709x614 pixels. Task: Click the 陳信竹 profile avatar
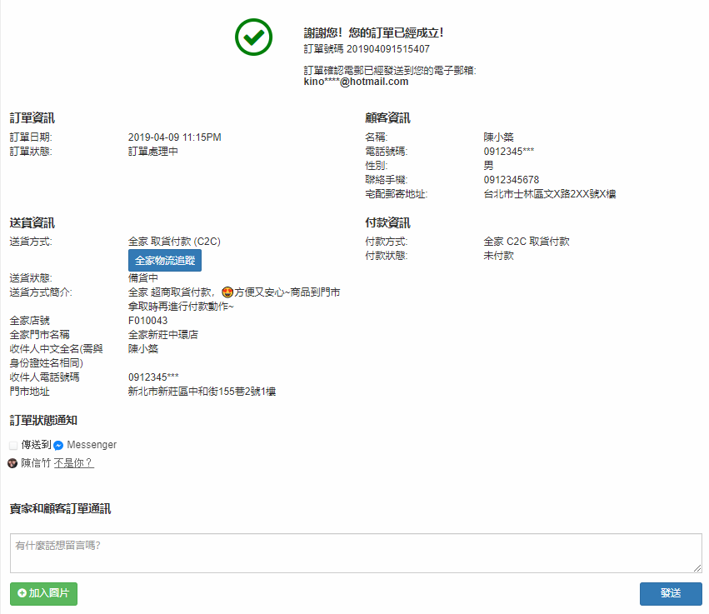pos(12,463)
